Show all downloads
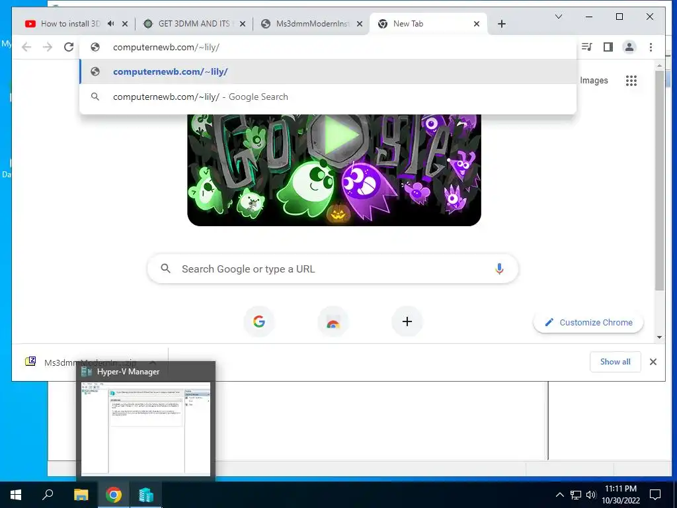 (x=616, y=362)
